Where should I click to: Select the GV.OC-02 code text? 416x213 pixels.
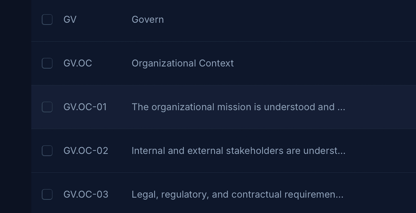[x=86, y=151]
